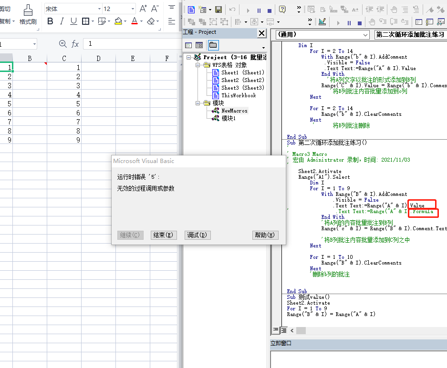Click the Undo arrow in VBA toolbar
The width and height of the screenshot is (447, 368).
pos(232,10)
